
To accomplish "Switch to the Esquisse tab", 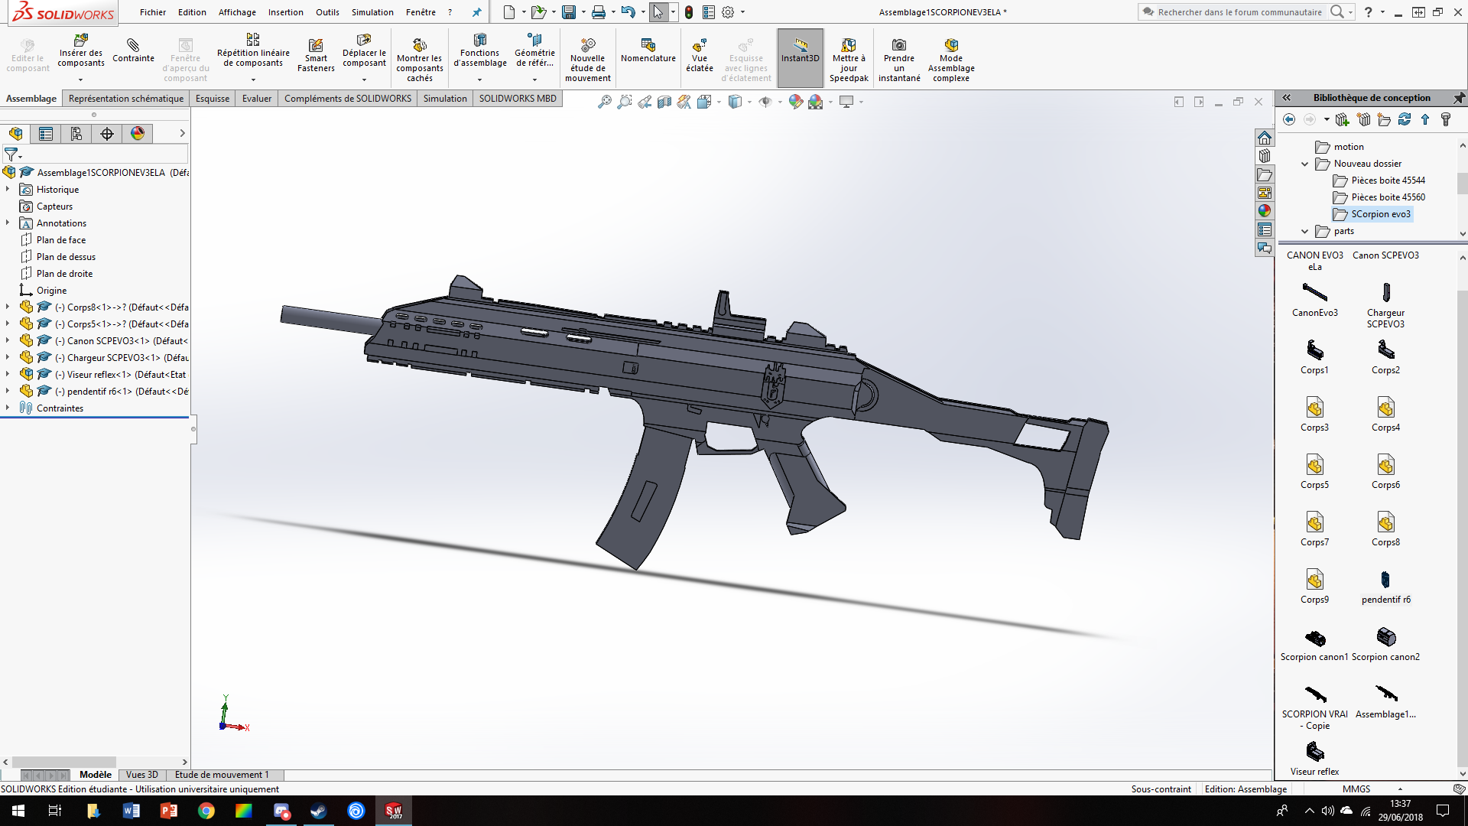I will (213, 99).
